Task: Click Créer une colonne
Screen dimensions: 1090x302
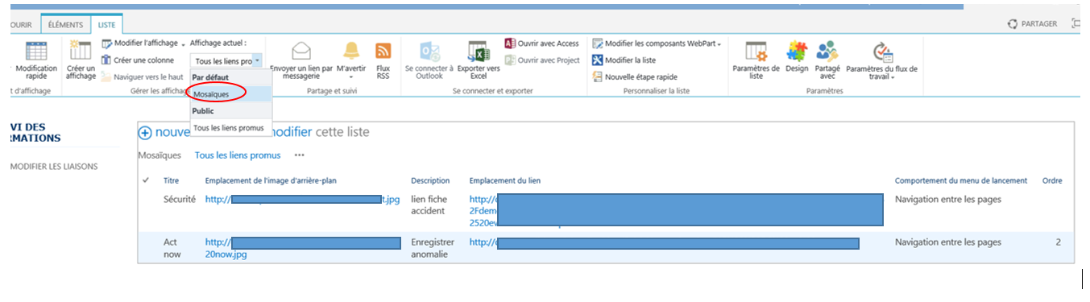Action: coord(138,60)
